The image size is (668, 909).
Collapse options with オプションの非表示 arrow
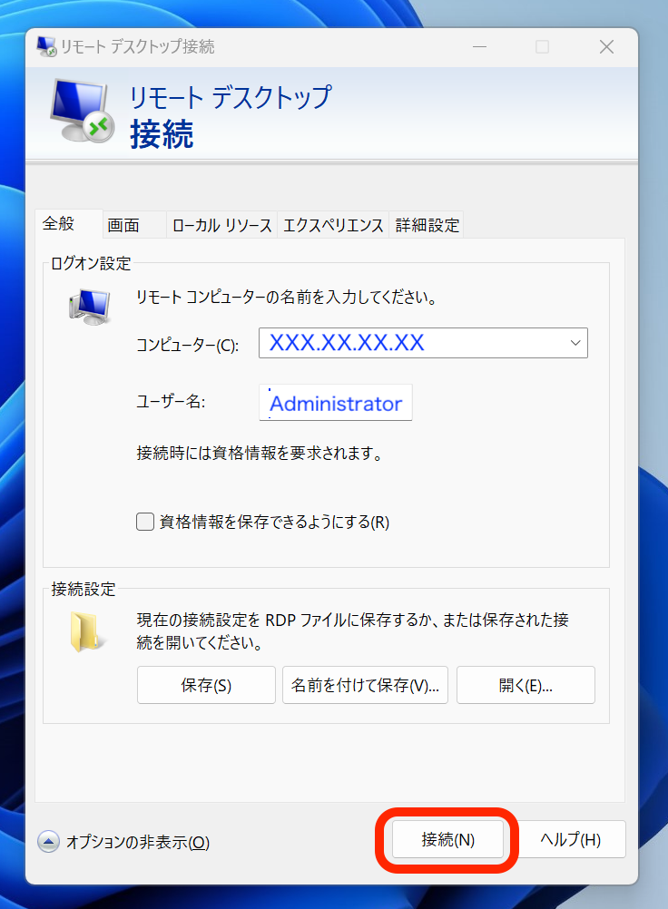coord(50,842)
